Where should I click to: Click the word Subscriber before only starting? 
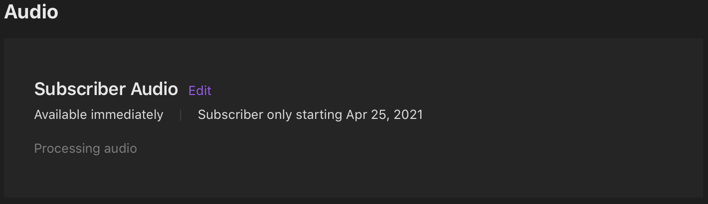click(230, 115)
